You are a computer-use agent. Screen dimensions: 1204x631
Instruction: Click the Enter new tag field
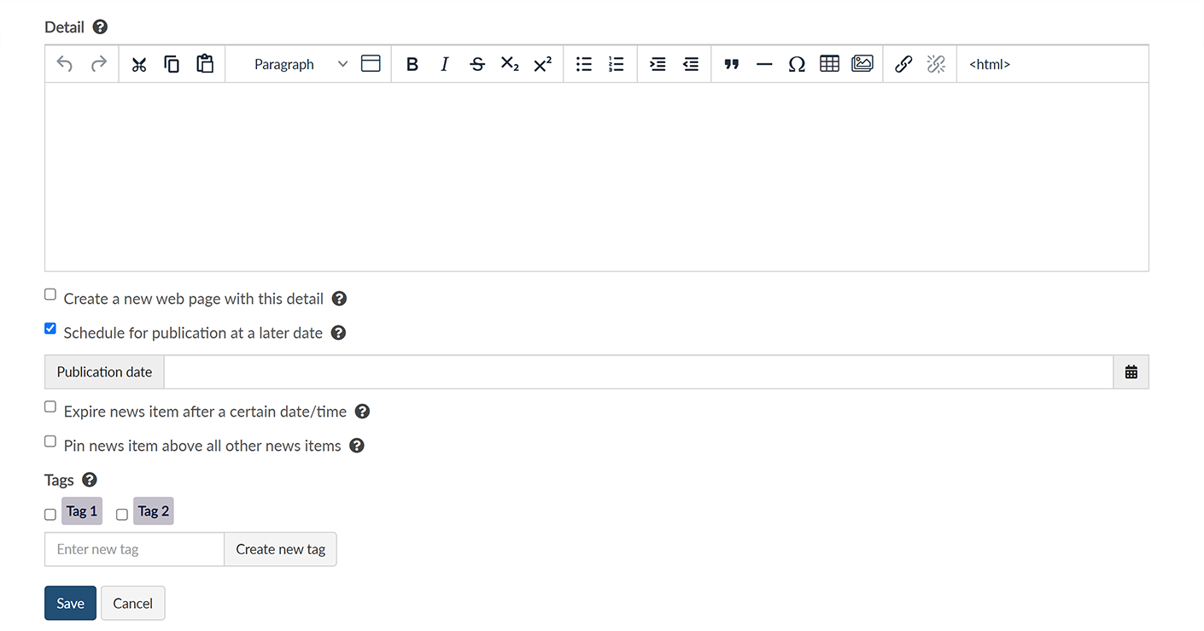click(x=134, y=549)
